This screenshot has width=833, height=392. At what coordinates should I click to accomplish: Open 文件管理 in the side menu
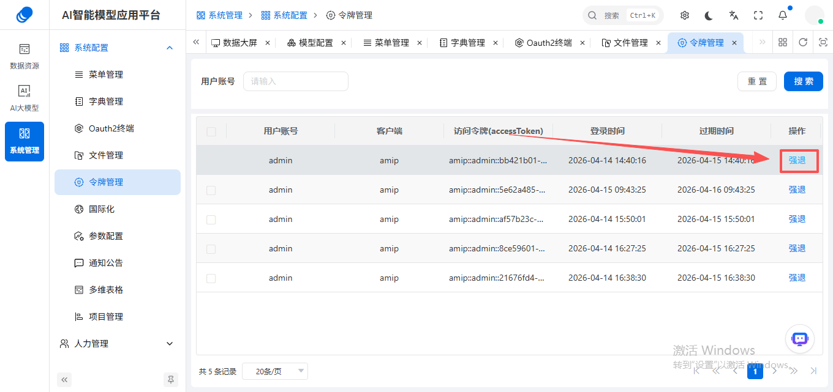coord(118,155)
